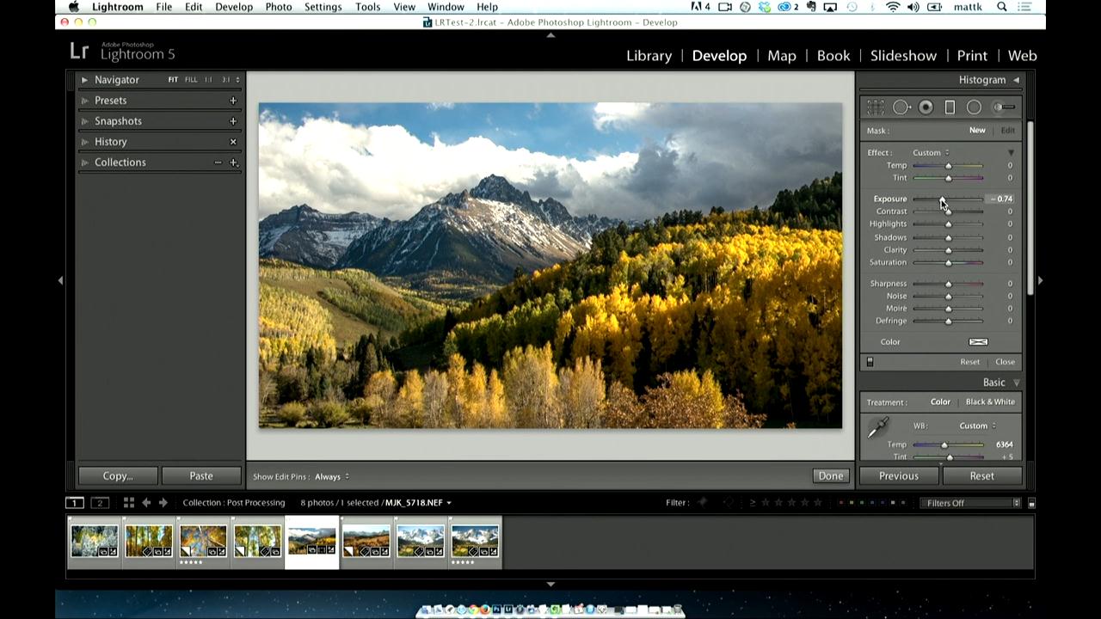Screen dimensions: 1101x619
Task: Open the WB Custom dropdown
Action: (978, 426)
